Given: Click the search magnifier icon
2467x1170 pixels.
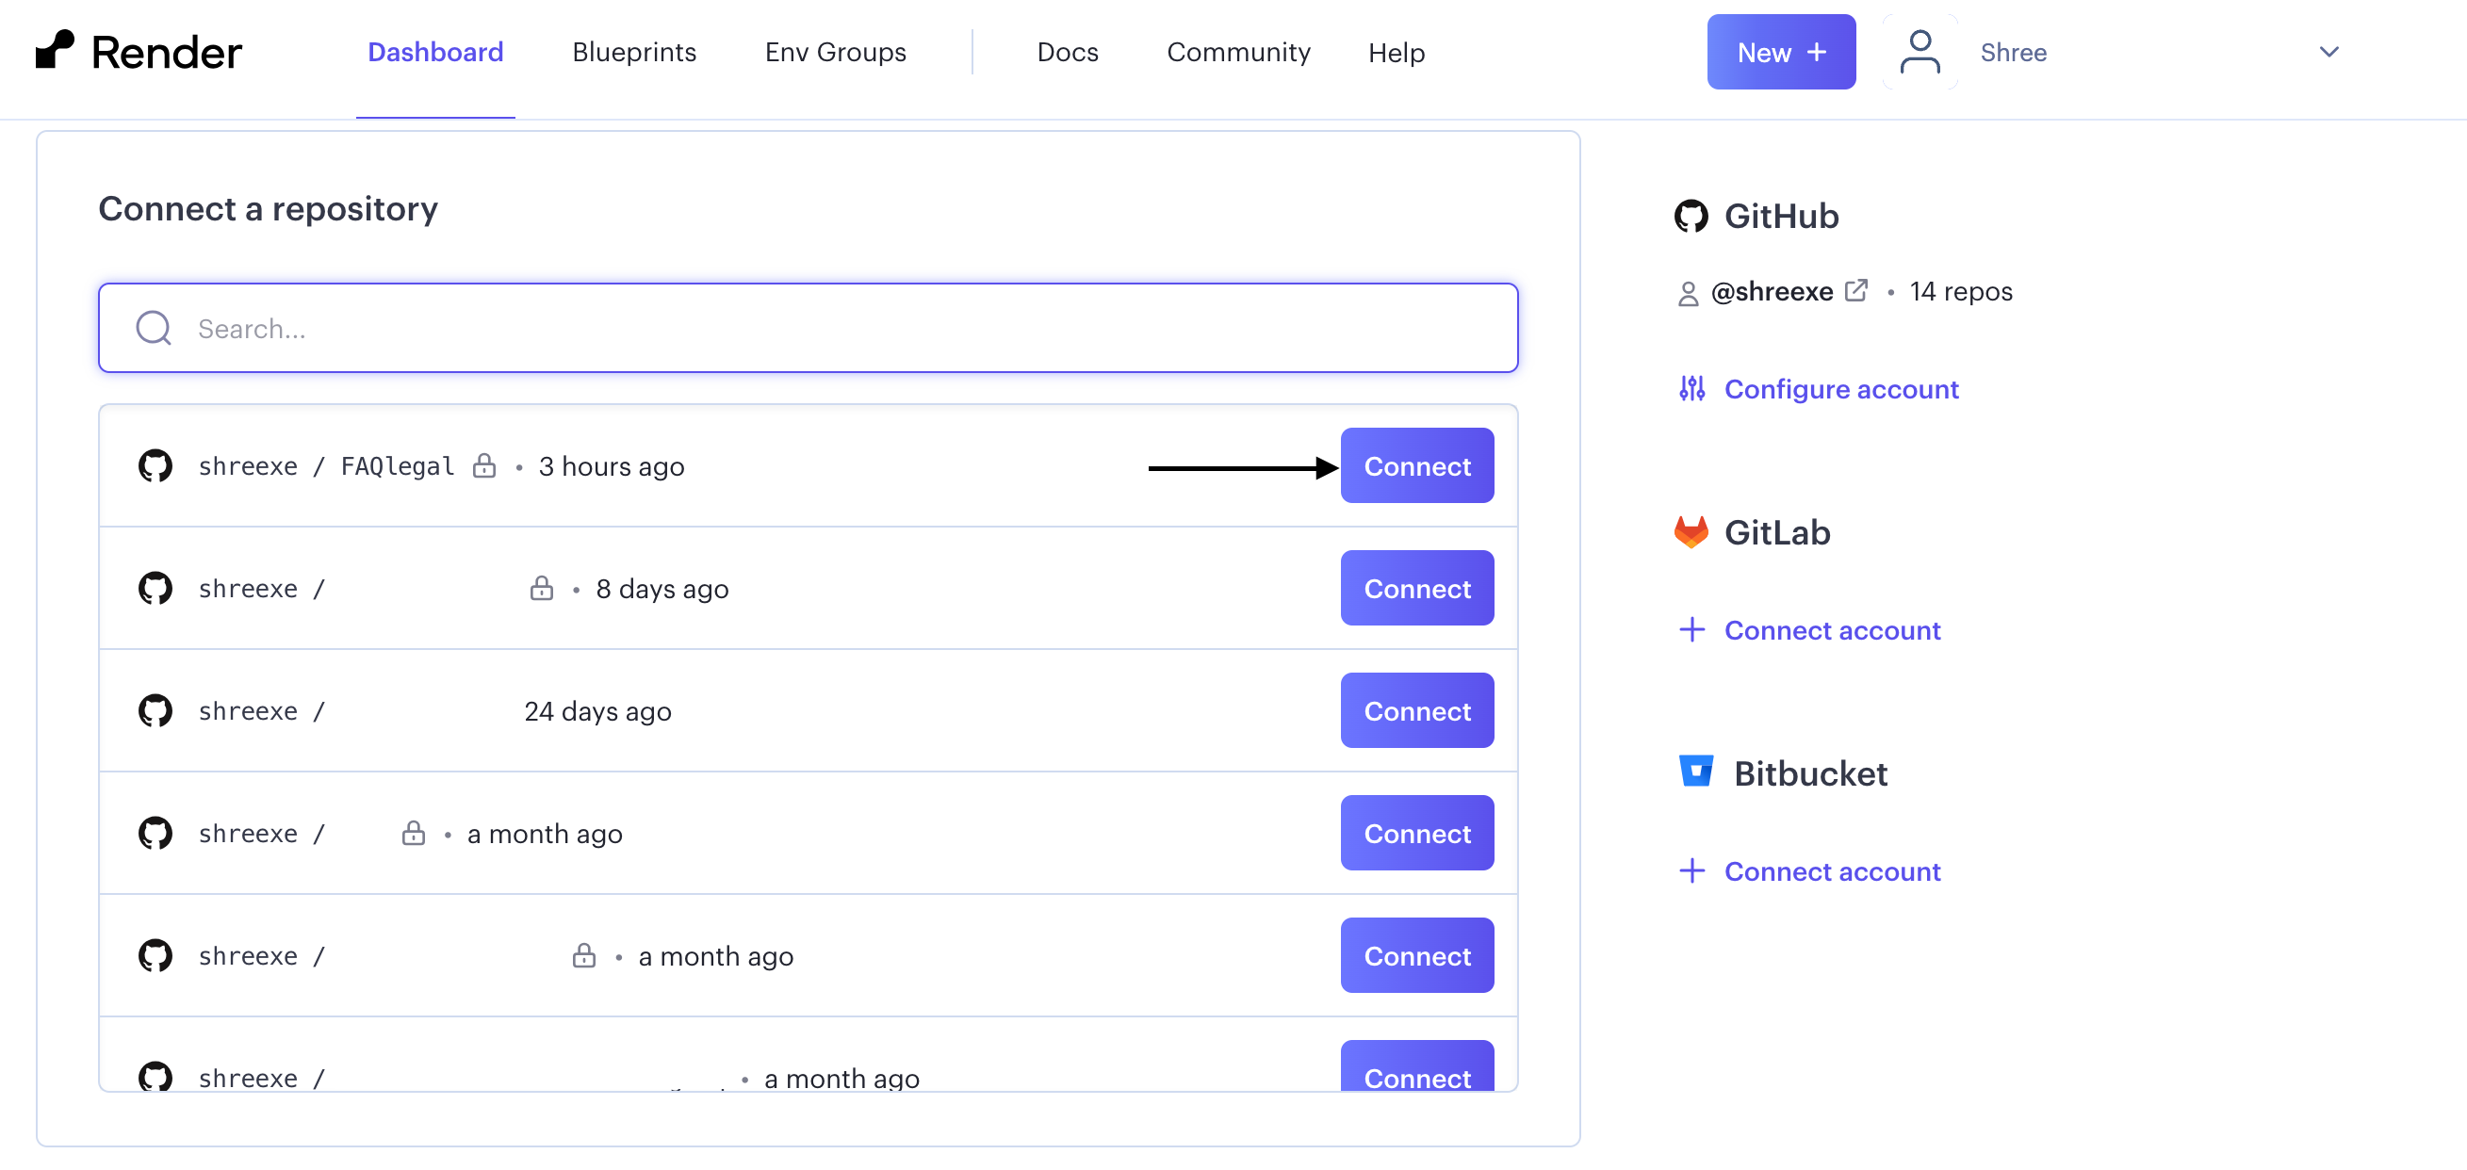Looking at the screenshot, I should [x=154, y=328].
